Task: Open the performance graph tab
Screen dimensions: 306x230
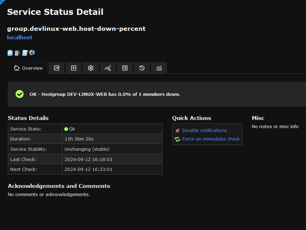Action: tap(57, 68)
